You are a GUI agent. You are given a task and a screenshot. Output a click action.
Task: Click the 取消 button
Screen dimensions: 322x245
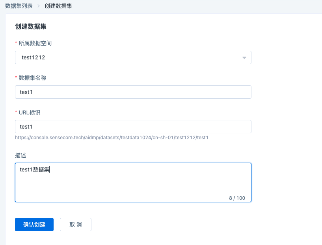(76, 225)
